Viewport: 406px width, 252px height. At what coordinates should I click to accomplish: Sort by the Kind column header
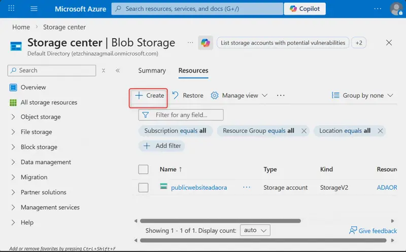pos(326,169)
